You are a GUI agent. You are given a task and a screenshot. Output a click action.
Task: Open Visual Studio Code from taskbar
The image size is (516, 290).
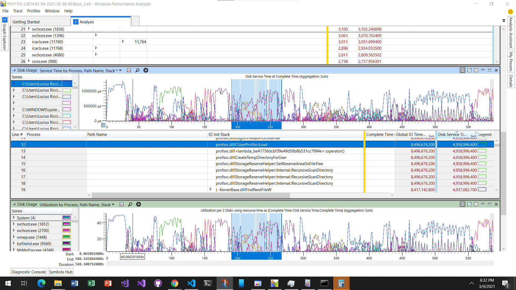(x=191, y=283)
